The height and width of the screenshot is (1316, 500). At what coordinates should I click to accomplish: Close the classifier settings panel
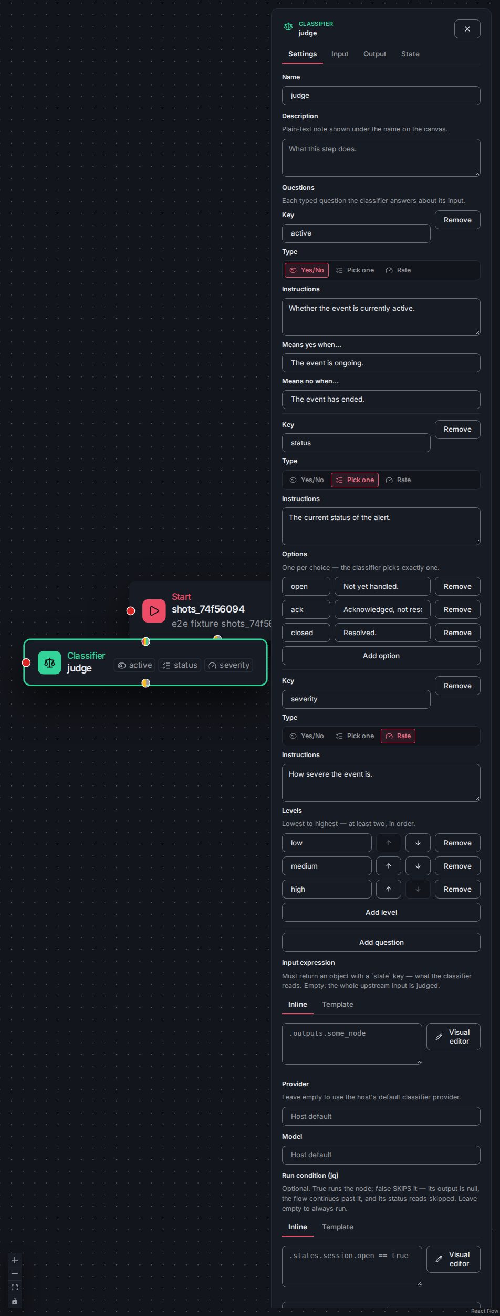[467, 29]
